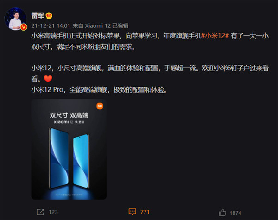Click the 21-12-21 14:01 timestamp
278x220 pixels.
(x=51, y=26)
